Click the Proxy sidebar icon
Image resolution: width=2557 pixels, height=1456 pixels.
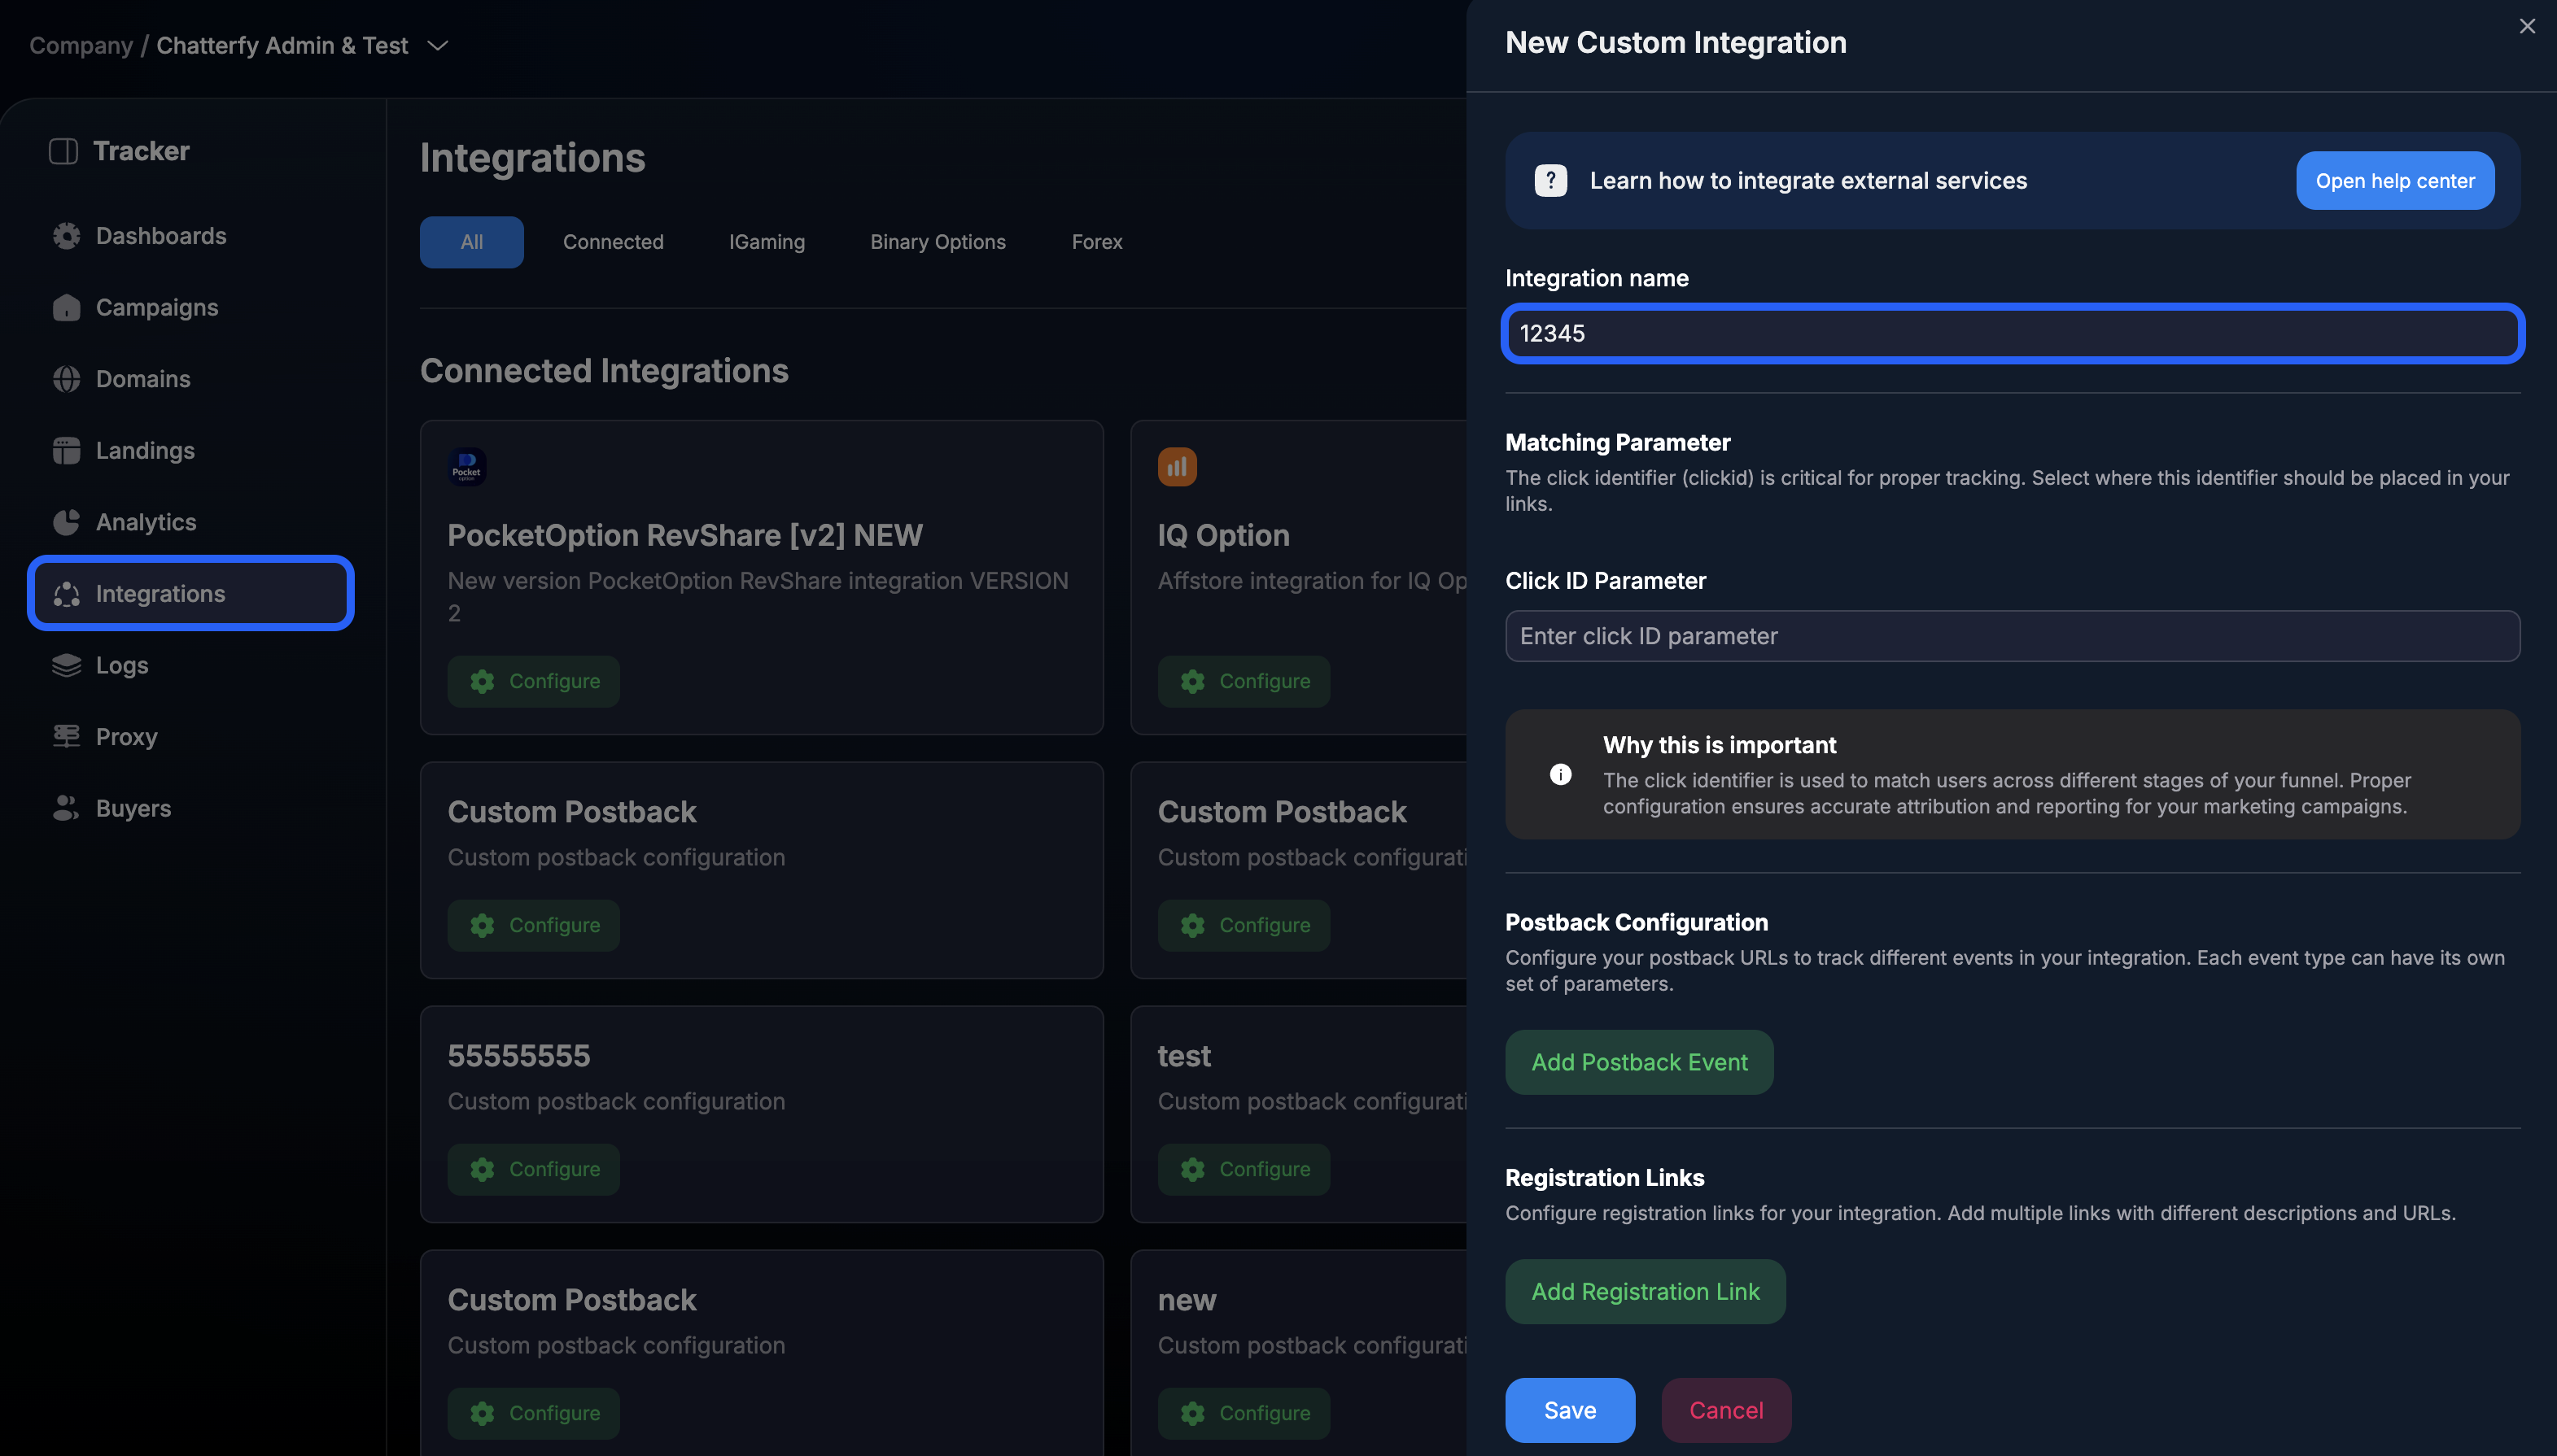(x=67, y=737)
